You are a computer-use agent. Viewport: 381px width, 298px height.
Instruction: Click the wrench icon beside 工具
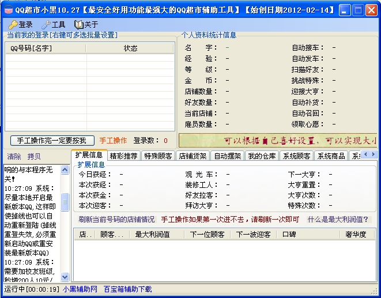[46, 25]
